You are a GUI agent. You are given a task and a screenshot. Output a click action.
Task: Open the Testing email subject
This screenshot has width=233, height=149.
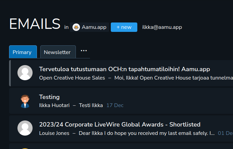[x=49, y=97]
